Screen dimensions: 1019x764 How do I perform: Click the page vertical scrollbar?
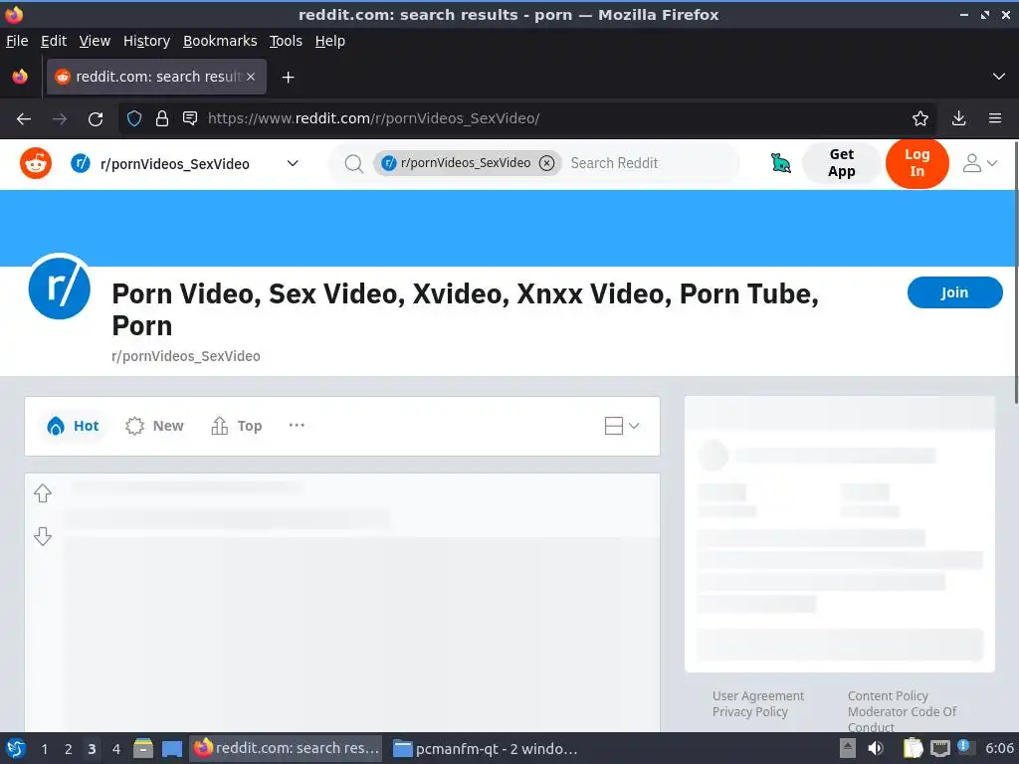click(1016, 272)
